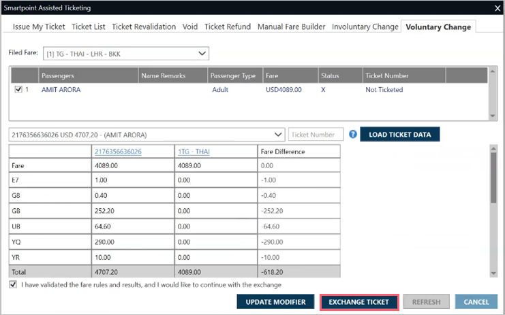Click the CANCEL button
This screenshot has height=315, width=505.
click(476, 302)
